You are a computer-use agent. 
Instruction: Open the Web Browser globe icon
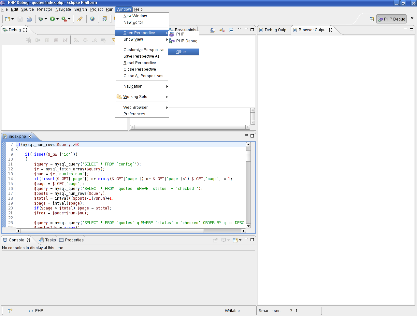(x=93, y=19)
